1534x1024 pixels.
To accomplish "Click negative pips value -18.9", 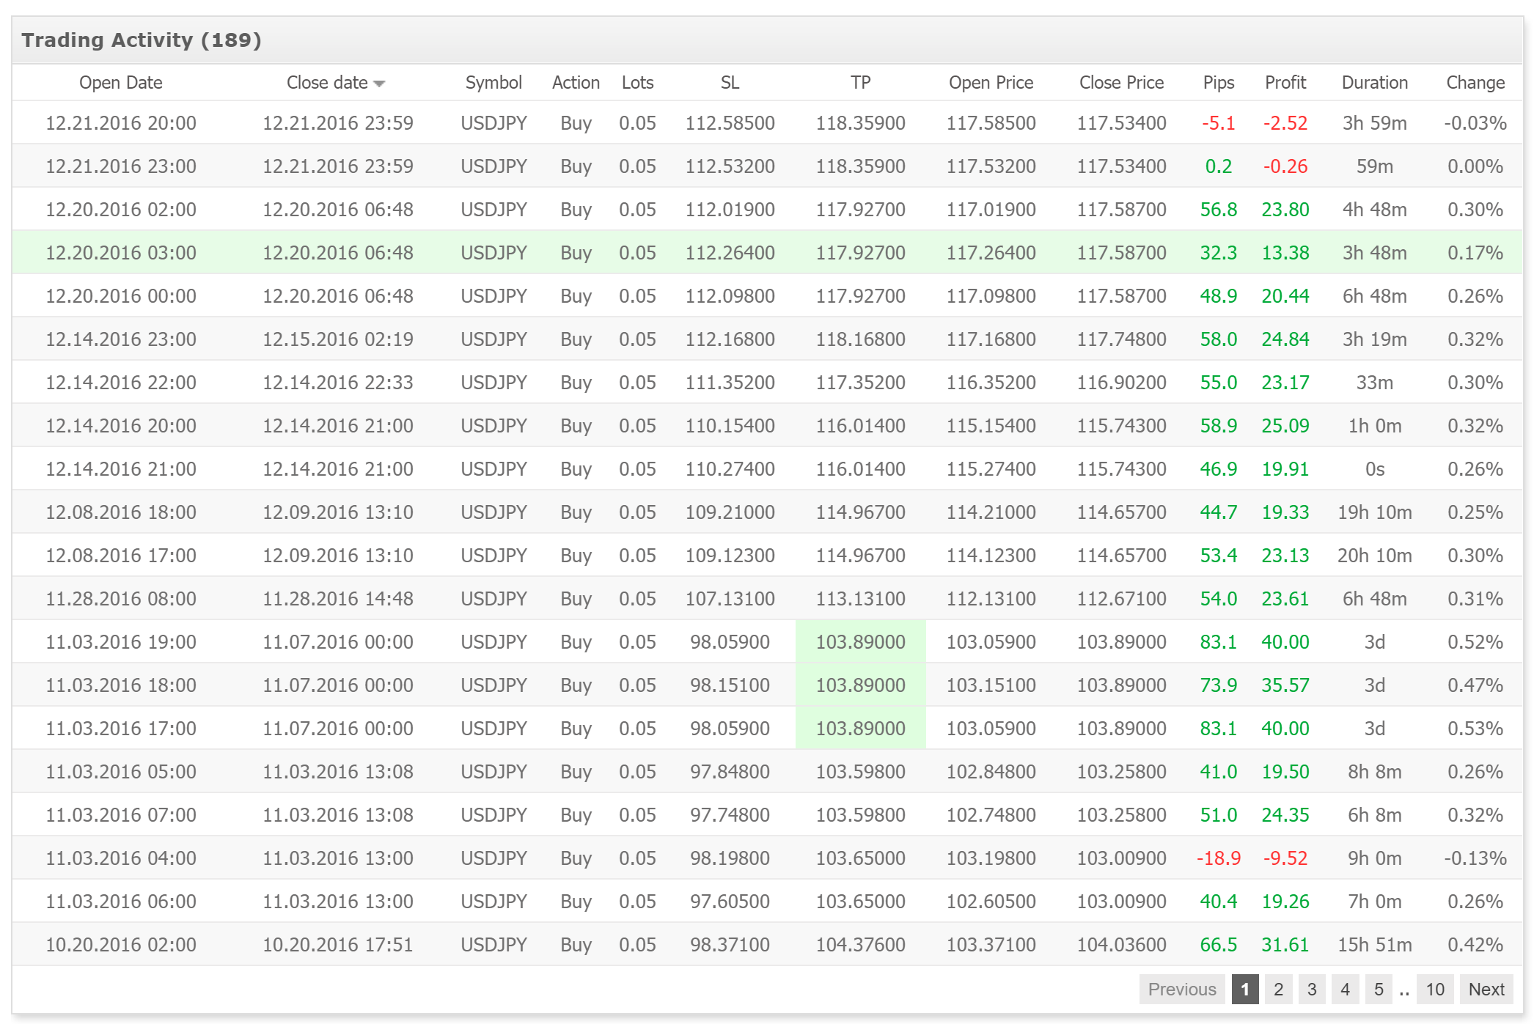I will (1218, 858).
